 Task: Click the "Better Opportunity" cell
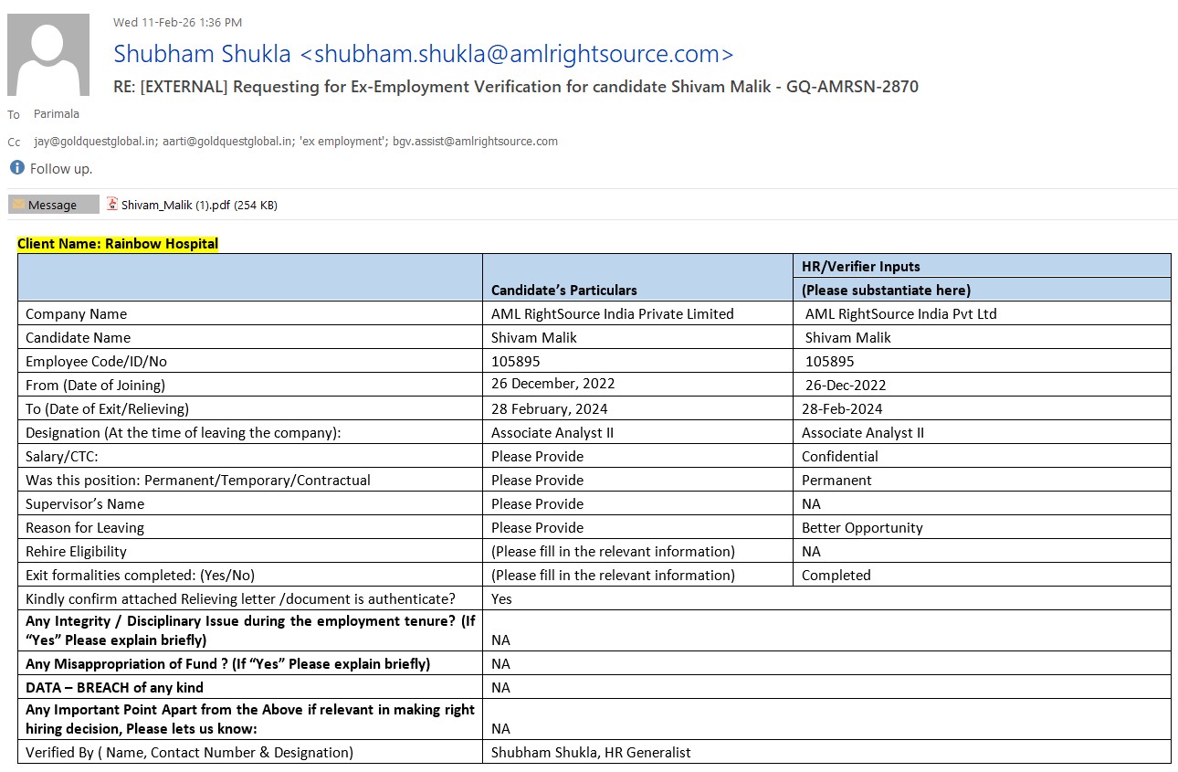click(x=862, y=527)
